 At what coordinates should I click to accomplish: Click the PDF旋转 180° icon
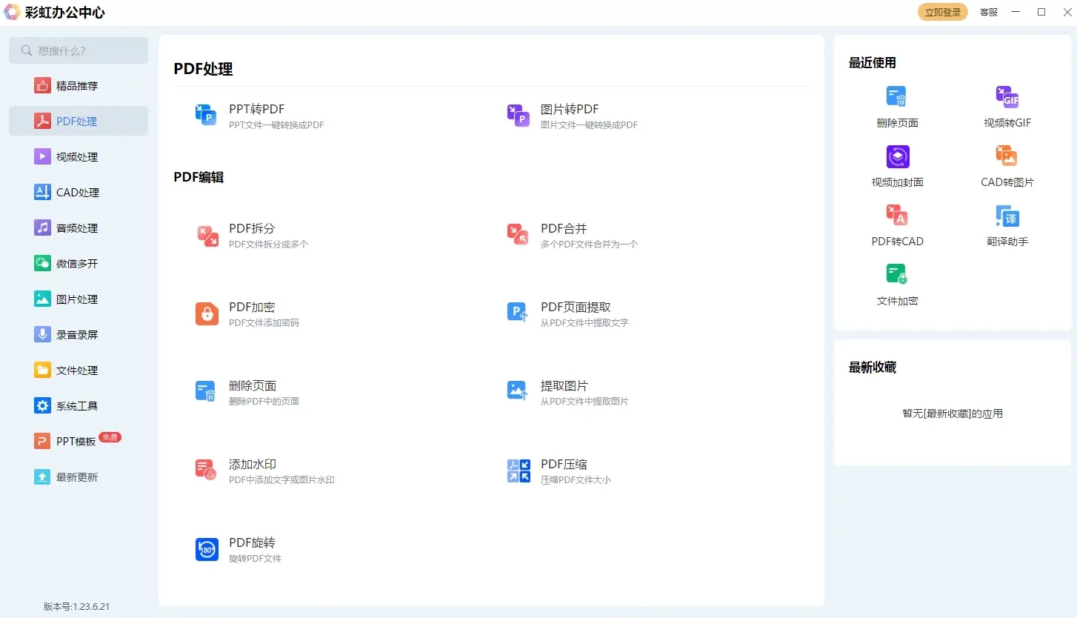[x=207, y=549]
